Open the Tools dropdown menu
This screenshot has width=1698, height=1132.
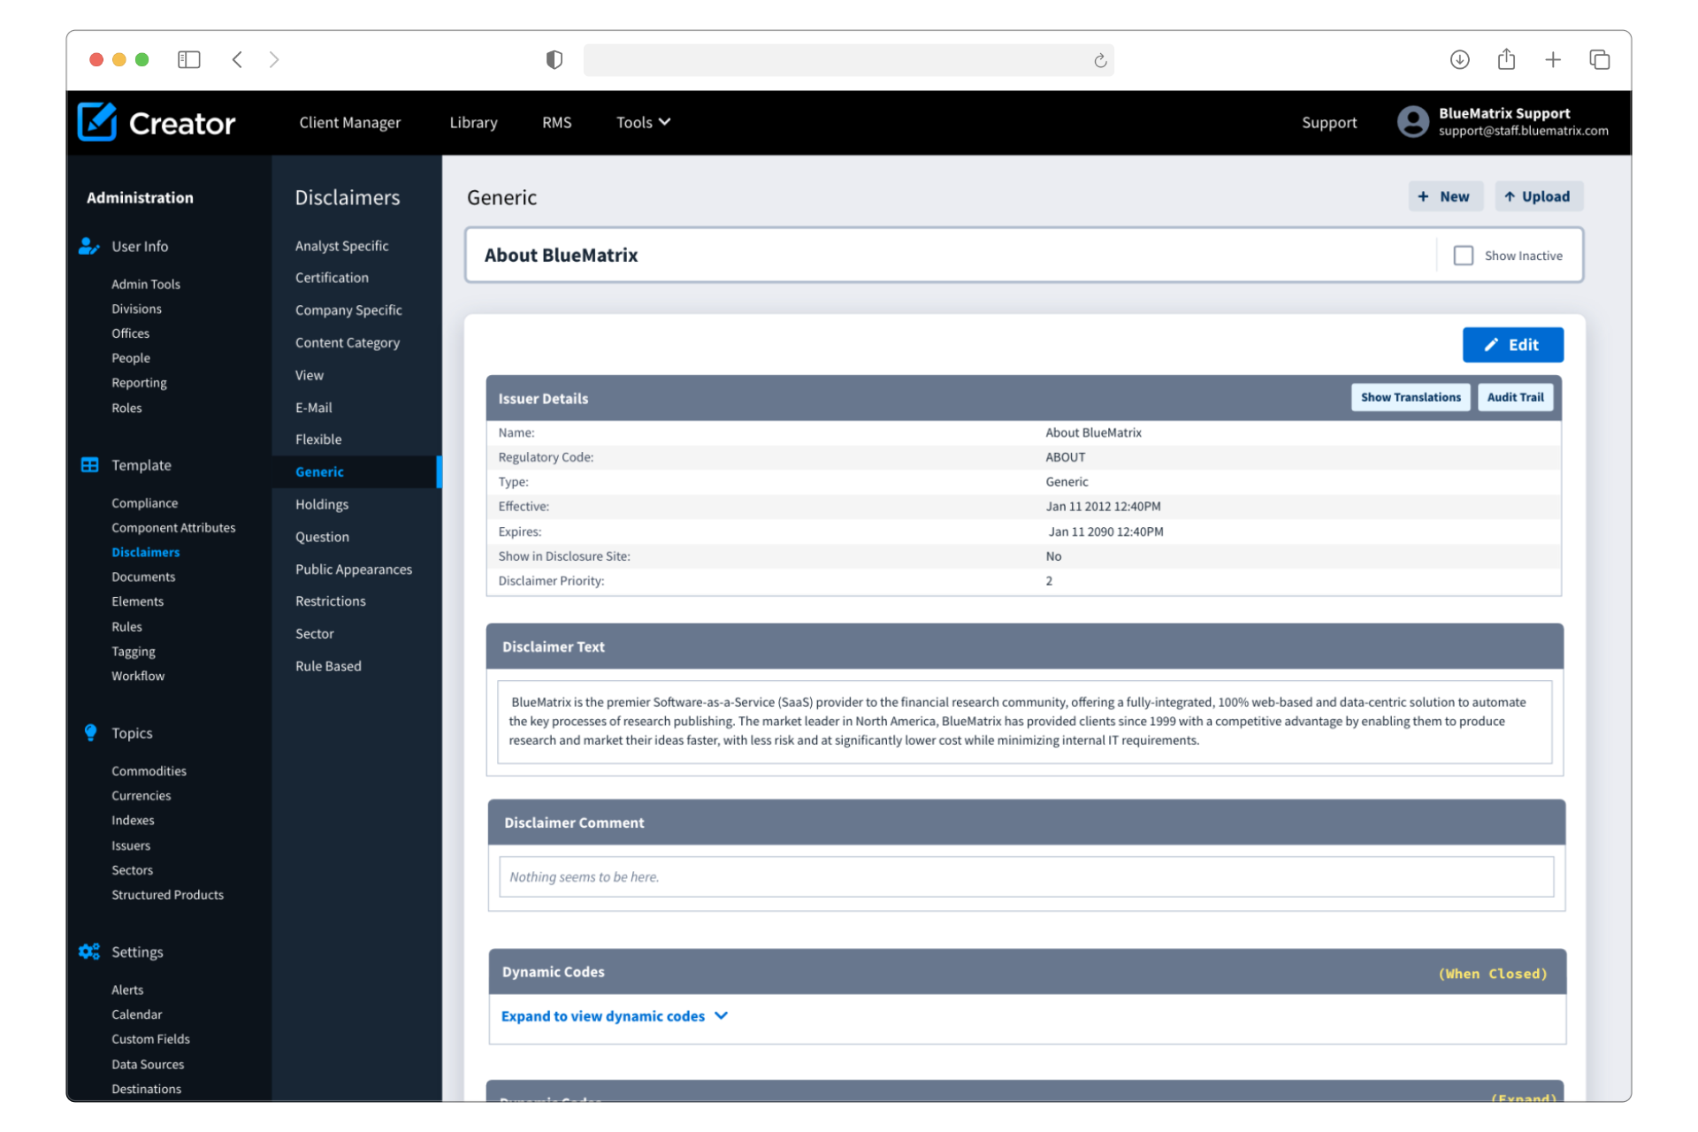[642, 122]
